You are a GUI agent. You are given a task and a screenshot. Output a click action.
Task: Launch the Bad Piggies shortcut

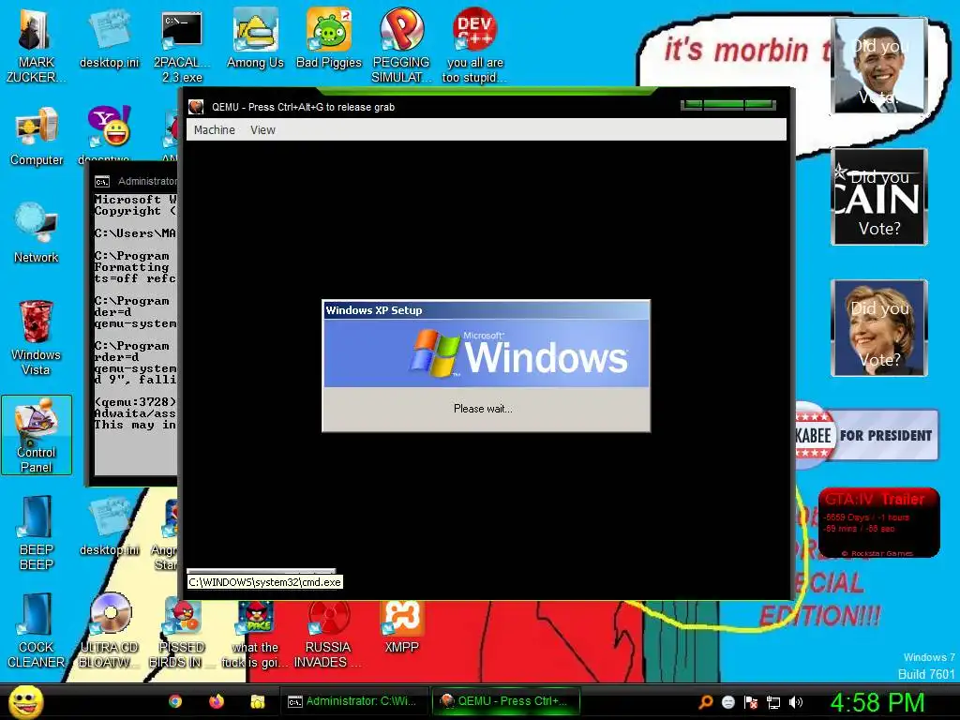click(329, 37)
